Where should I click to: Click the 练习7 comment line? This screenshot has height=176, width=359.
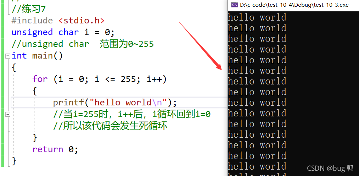[29, 9]
